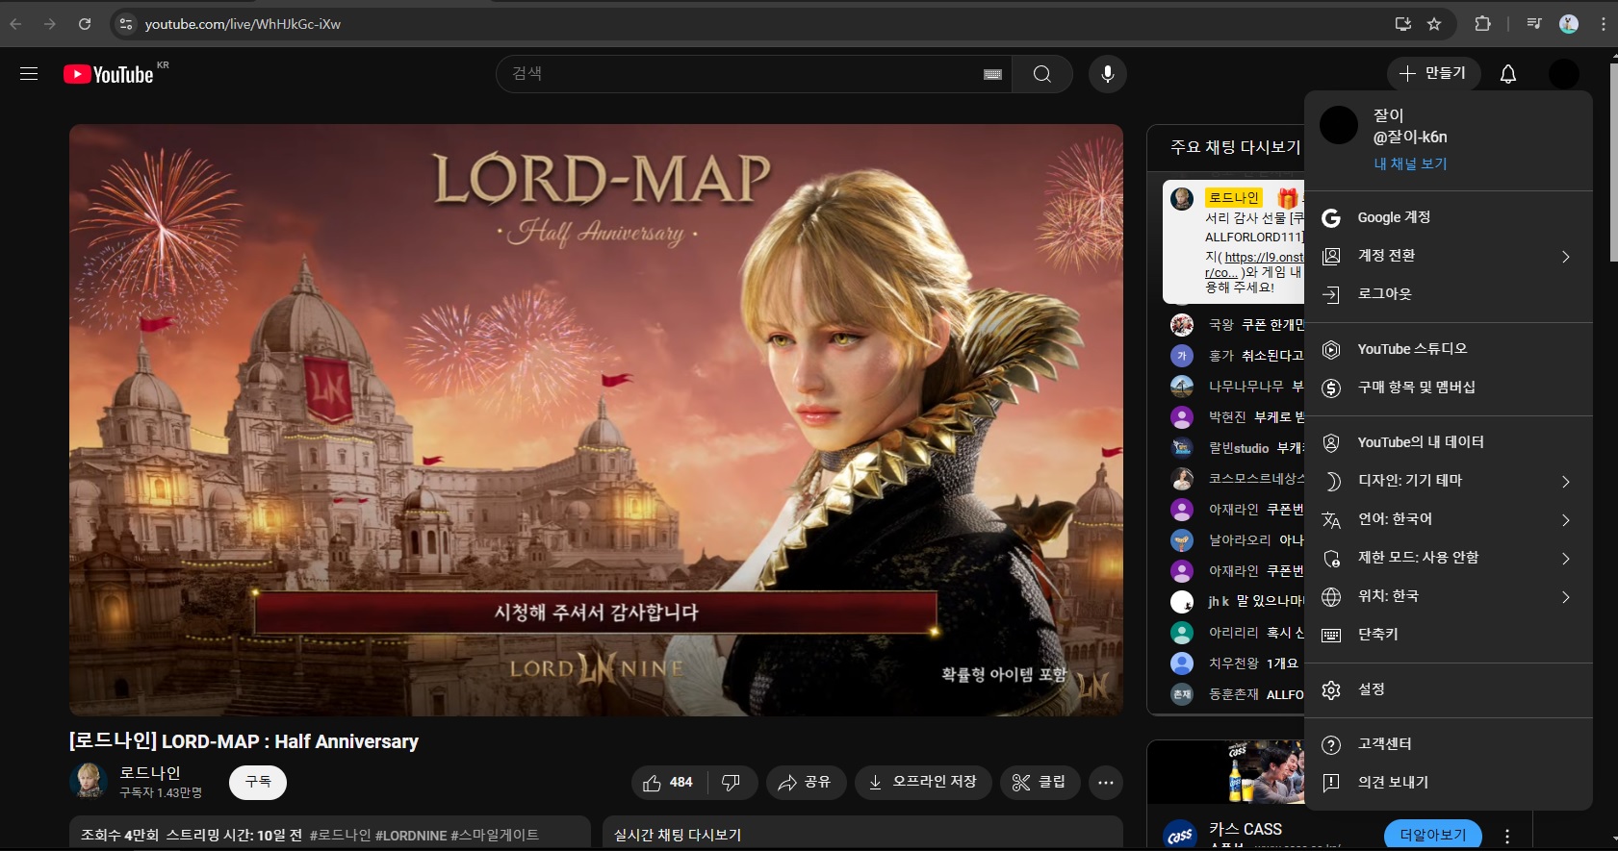Expand the 계정 전환 submenu
Image resolution: width=1618 pixels, height=851 pixels.
click(x=1449, y=256)
